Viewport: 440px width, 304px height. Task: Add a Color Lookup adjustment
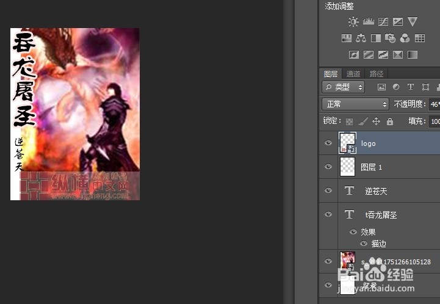point(420,38)
